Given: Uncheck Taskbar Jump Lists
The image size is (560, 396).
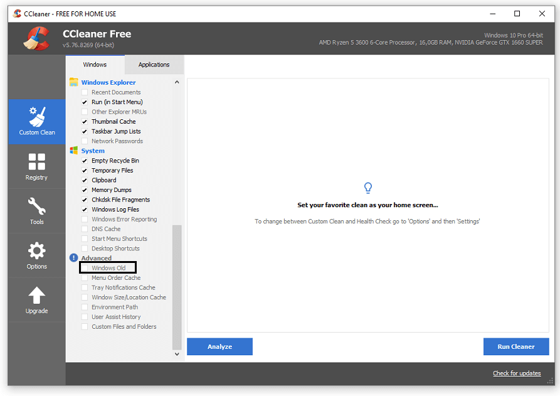Looking at the screenshot, I should [x=85, y=131].
